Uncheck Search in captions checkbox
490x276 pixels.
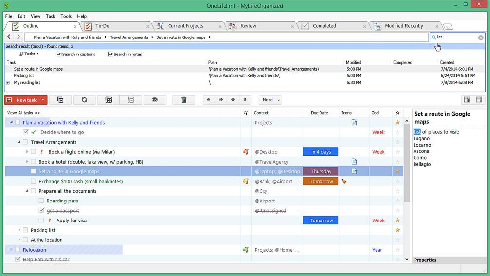tap(59, 54)
